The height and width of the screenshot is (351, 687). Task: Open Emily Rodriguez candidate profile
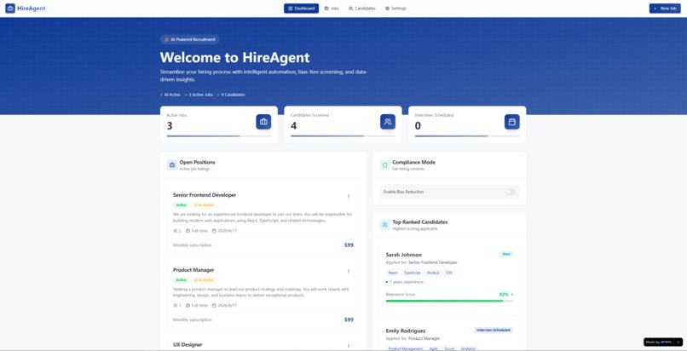click(406, 331)
